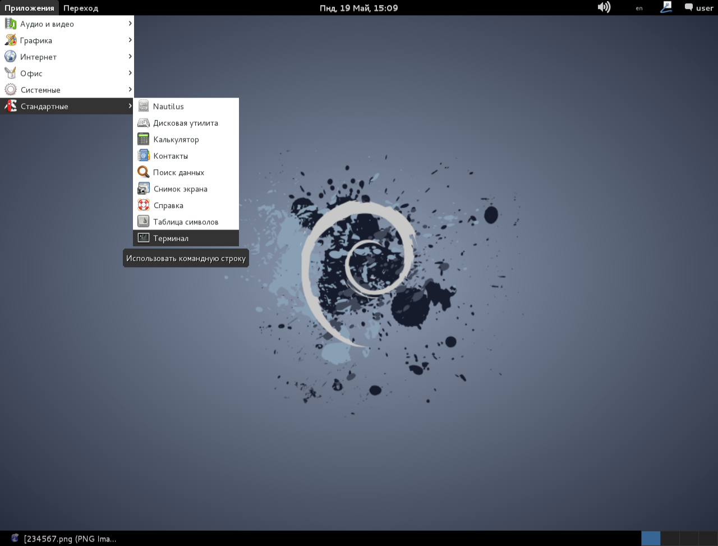Launch Терминал from the Стандартные submenu
The image size is (718, 546).
[x=186, y=238]
